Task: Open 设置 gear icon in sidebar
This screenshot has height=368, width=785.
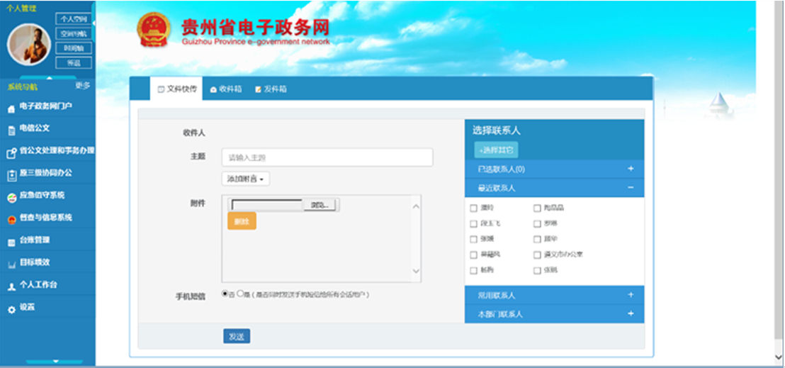Action: [x=11, y=309]
